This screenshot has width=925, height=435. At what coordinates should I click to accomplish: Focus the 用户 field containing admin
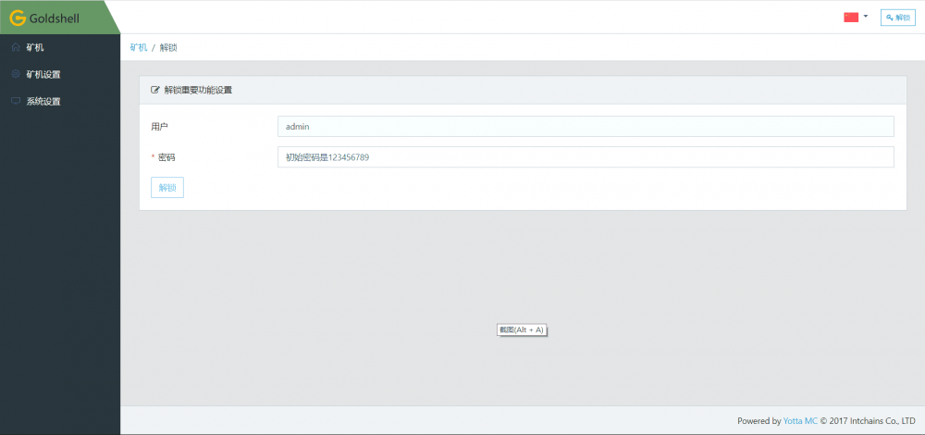pos(586,126)
